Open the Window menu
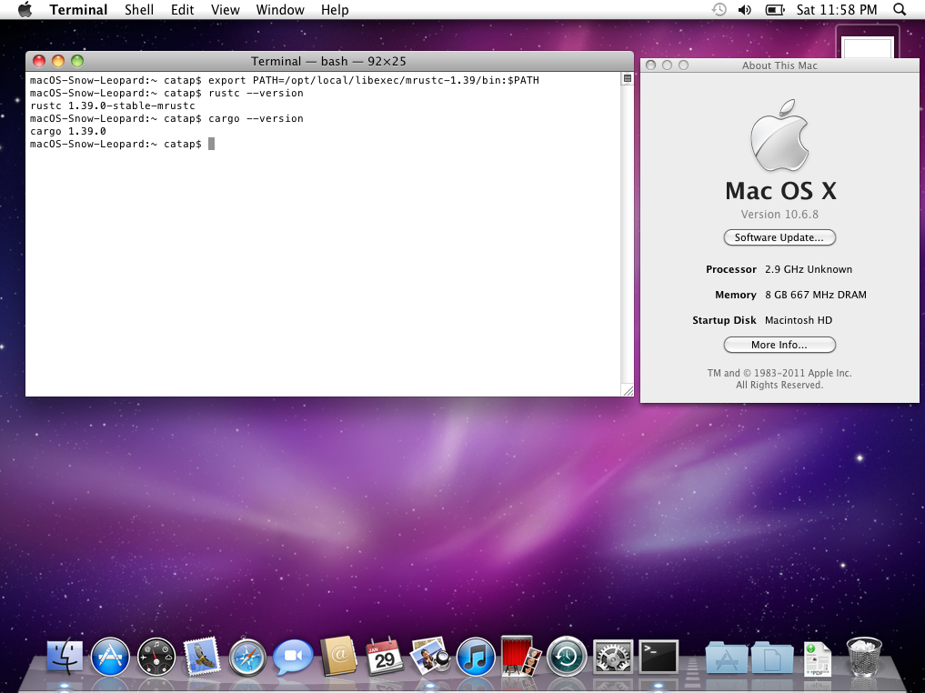This screenshot has width=925, height=693. (280, 9)
